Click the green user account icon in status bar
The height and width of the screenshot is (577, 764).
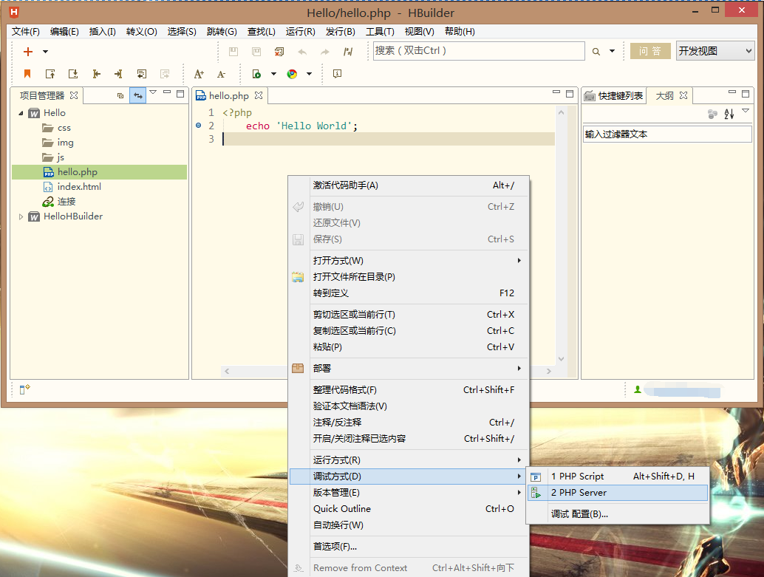pos(638,389)
